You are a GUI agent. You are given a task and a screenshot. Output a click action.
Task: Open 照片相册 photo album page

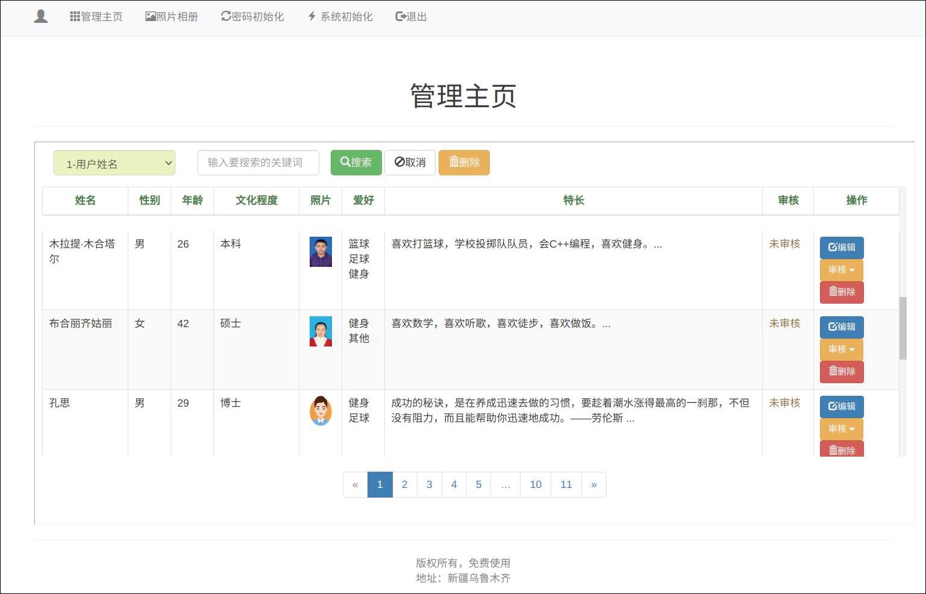coord(172,16)
